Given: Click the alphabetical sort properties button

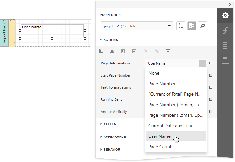Looking at the screenshot, I should coord(181,26).
